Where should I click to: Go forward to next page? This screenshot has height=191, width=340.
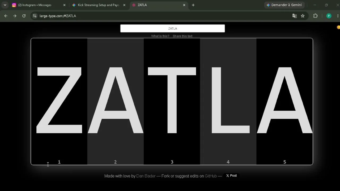[x=15, y=16]
